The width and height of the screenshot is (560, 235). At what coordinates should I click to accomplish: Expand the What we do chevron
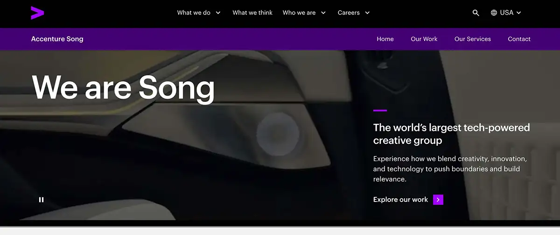(x=218, y=13)
